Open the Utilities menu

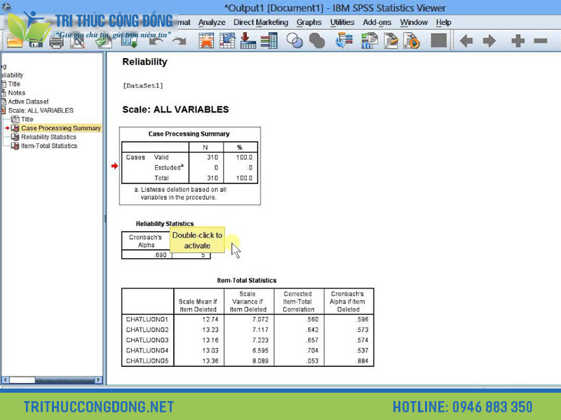point(342,22)
